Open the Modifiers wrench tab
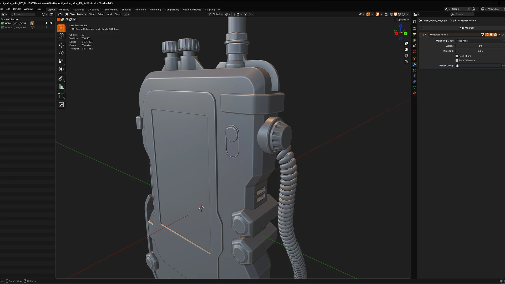Image resolution: width=505 pixels, height=284 pixels. 415,65
